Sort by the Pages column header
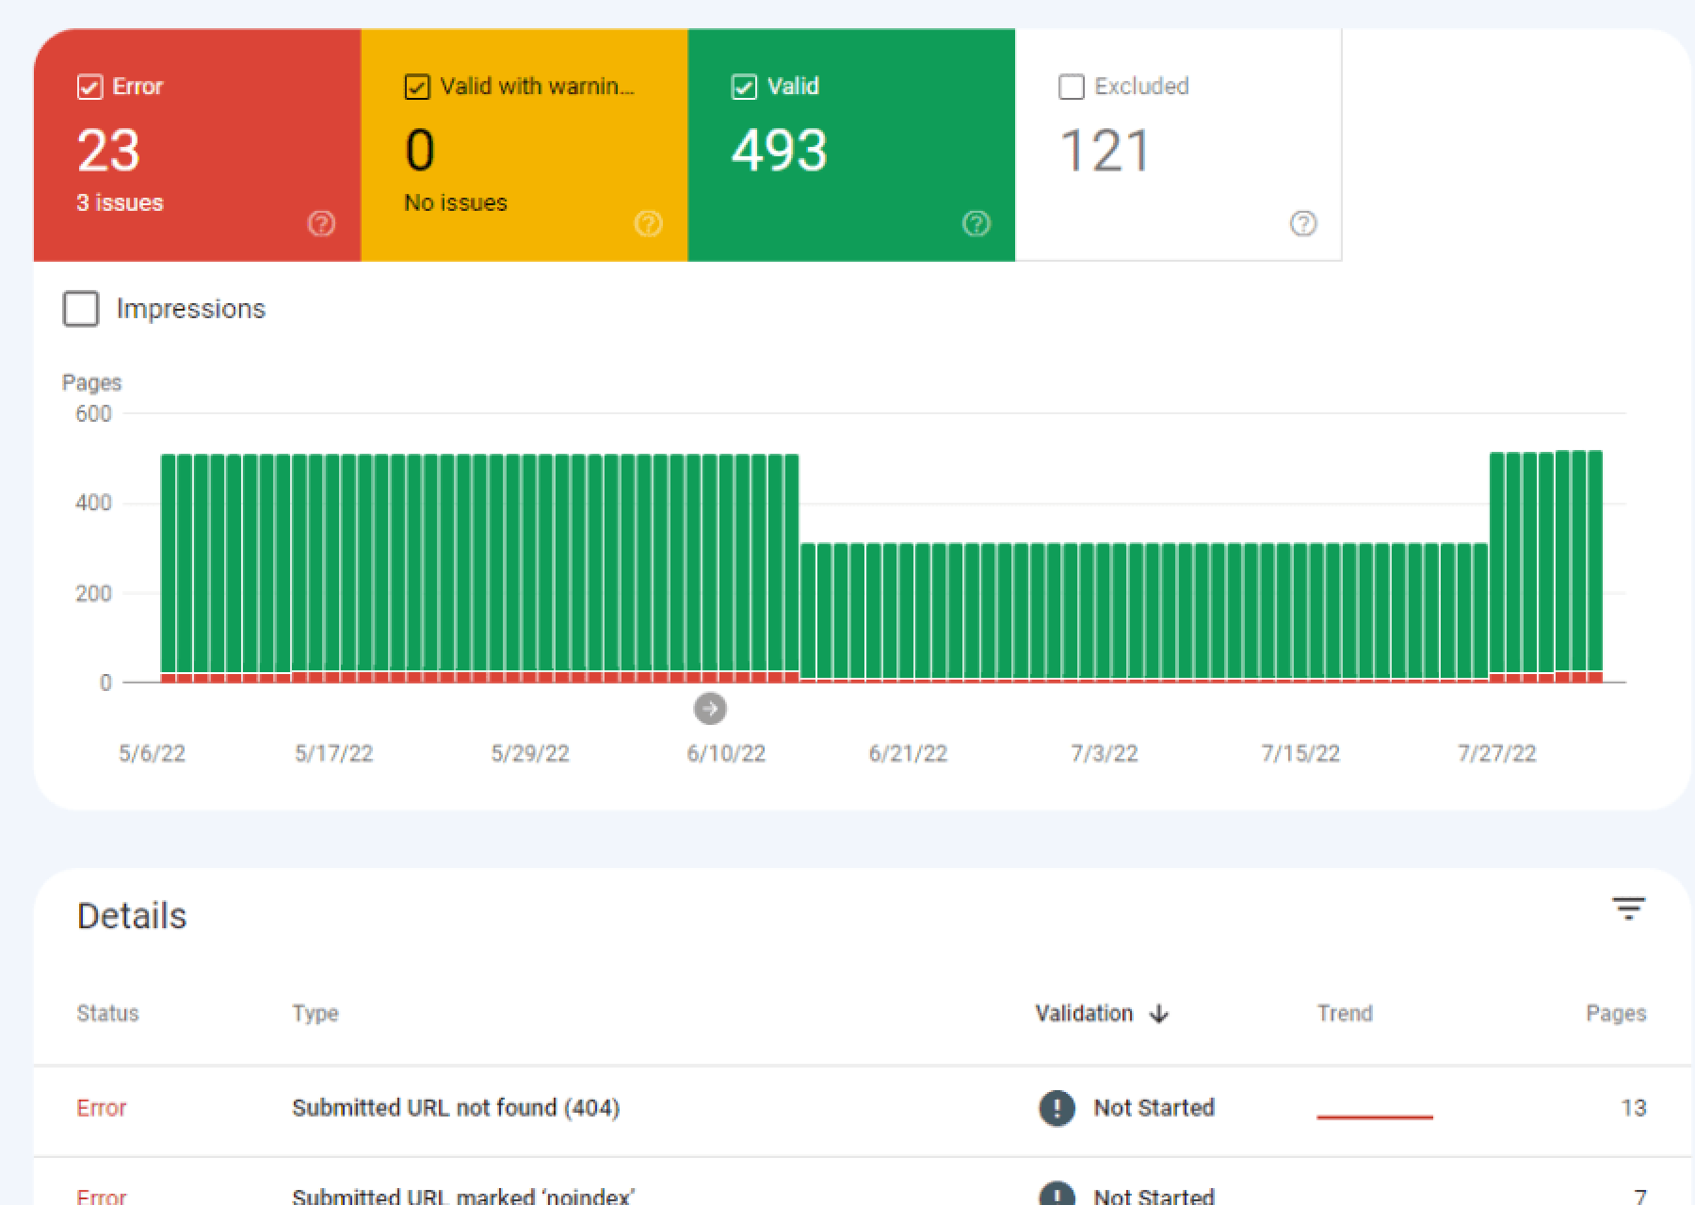This screenshot has width=1695, height=1205. [1616, 1013]
